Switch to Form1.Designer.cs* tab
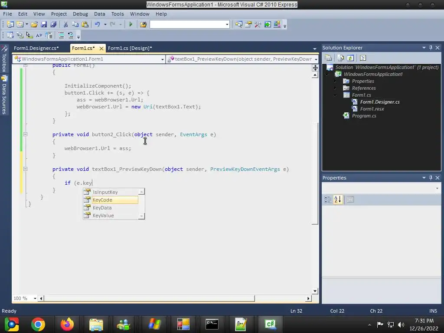The image size is (444, 333). click(x=36, y=48)
